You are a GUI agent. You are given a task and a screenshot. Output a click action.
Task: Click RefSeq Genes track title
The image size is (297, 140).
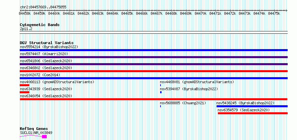point(34,129)
